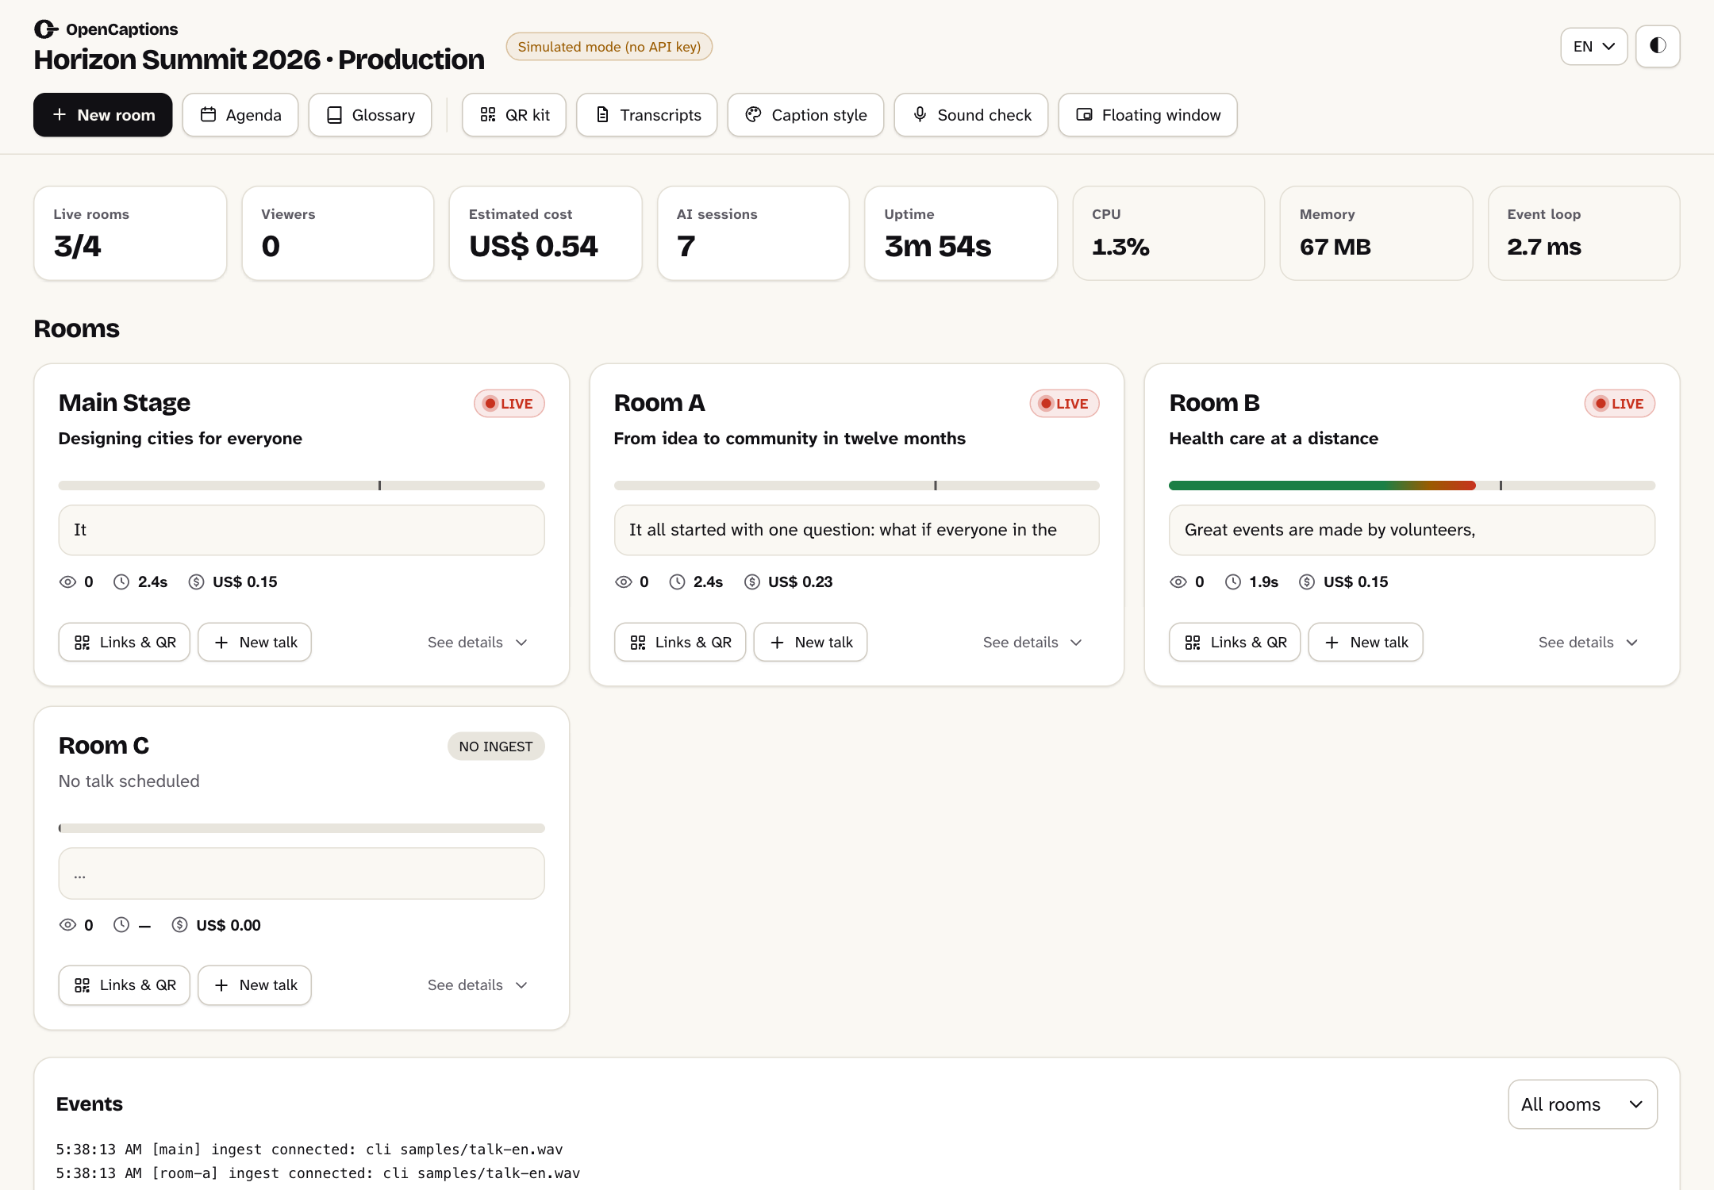The width and height of the screenshot is (1714, 1190).
Task: Expand See details for Main Stage
Action: [x=478, y=642]
